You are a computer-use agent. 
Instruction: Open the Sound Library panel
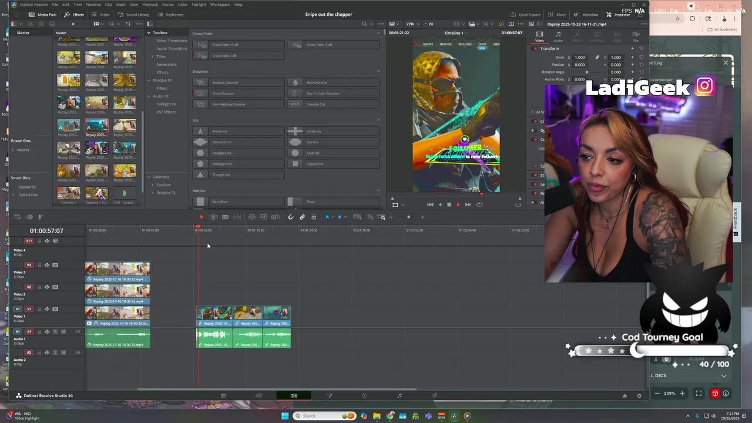pyautogui.click(x=133, y=14)
